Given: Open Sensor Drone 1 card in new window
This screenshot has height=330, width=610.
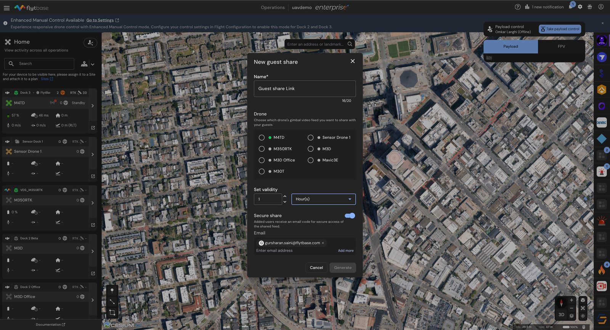Looking at the screenshot, I should 93,176.
